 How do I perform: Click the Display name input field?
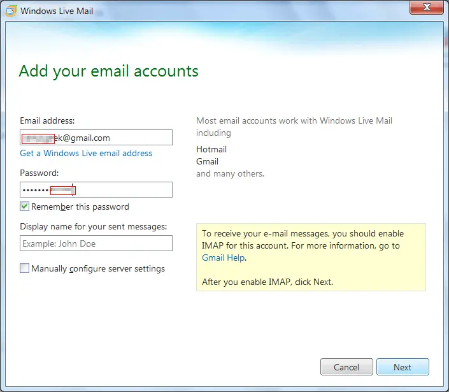pyautogui.click(x=96, y=243)
